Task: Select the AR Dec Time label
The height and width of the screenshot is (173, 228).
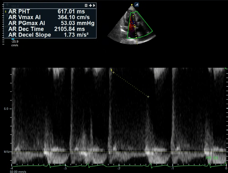Action: (26, 29)
